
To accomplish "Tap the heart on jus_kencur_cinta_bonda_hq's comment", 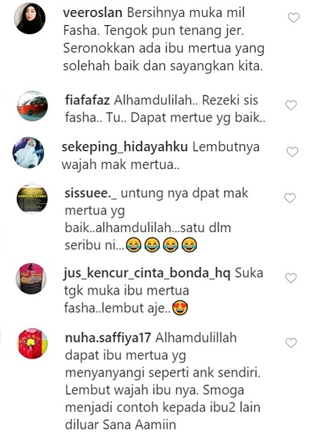I will click(x=291, y=278).
